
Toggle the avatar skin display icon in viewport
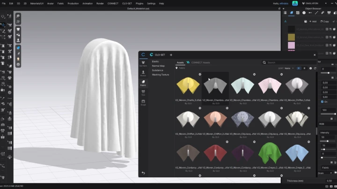pos(18,59)
